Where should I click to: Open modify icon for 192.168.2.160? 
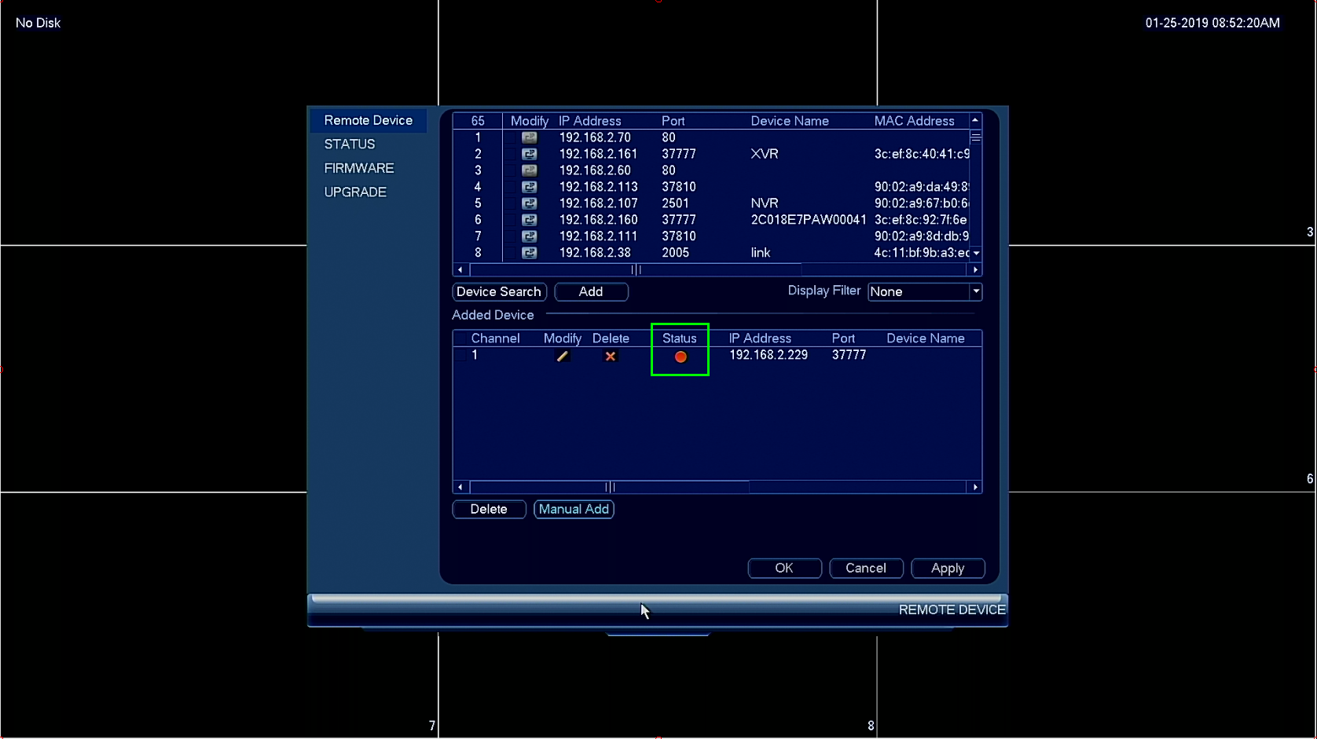tap(530, 220)
